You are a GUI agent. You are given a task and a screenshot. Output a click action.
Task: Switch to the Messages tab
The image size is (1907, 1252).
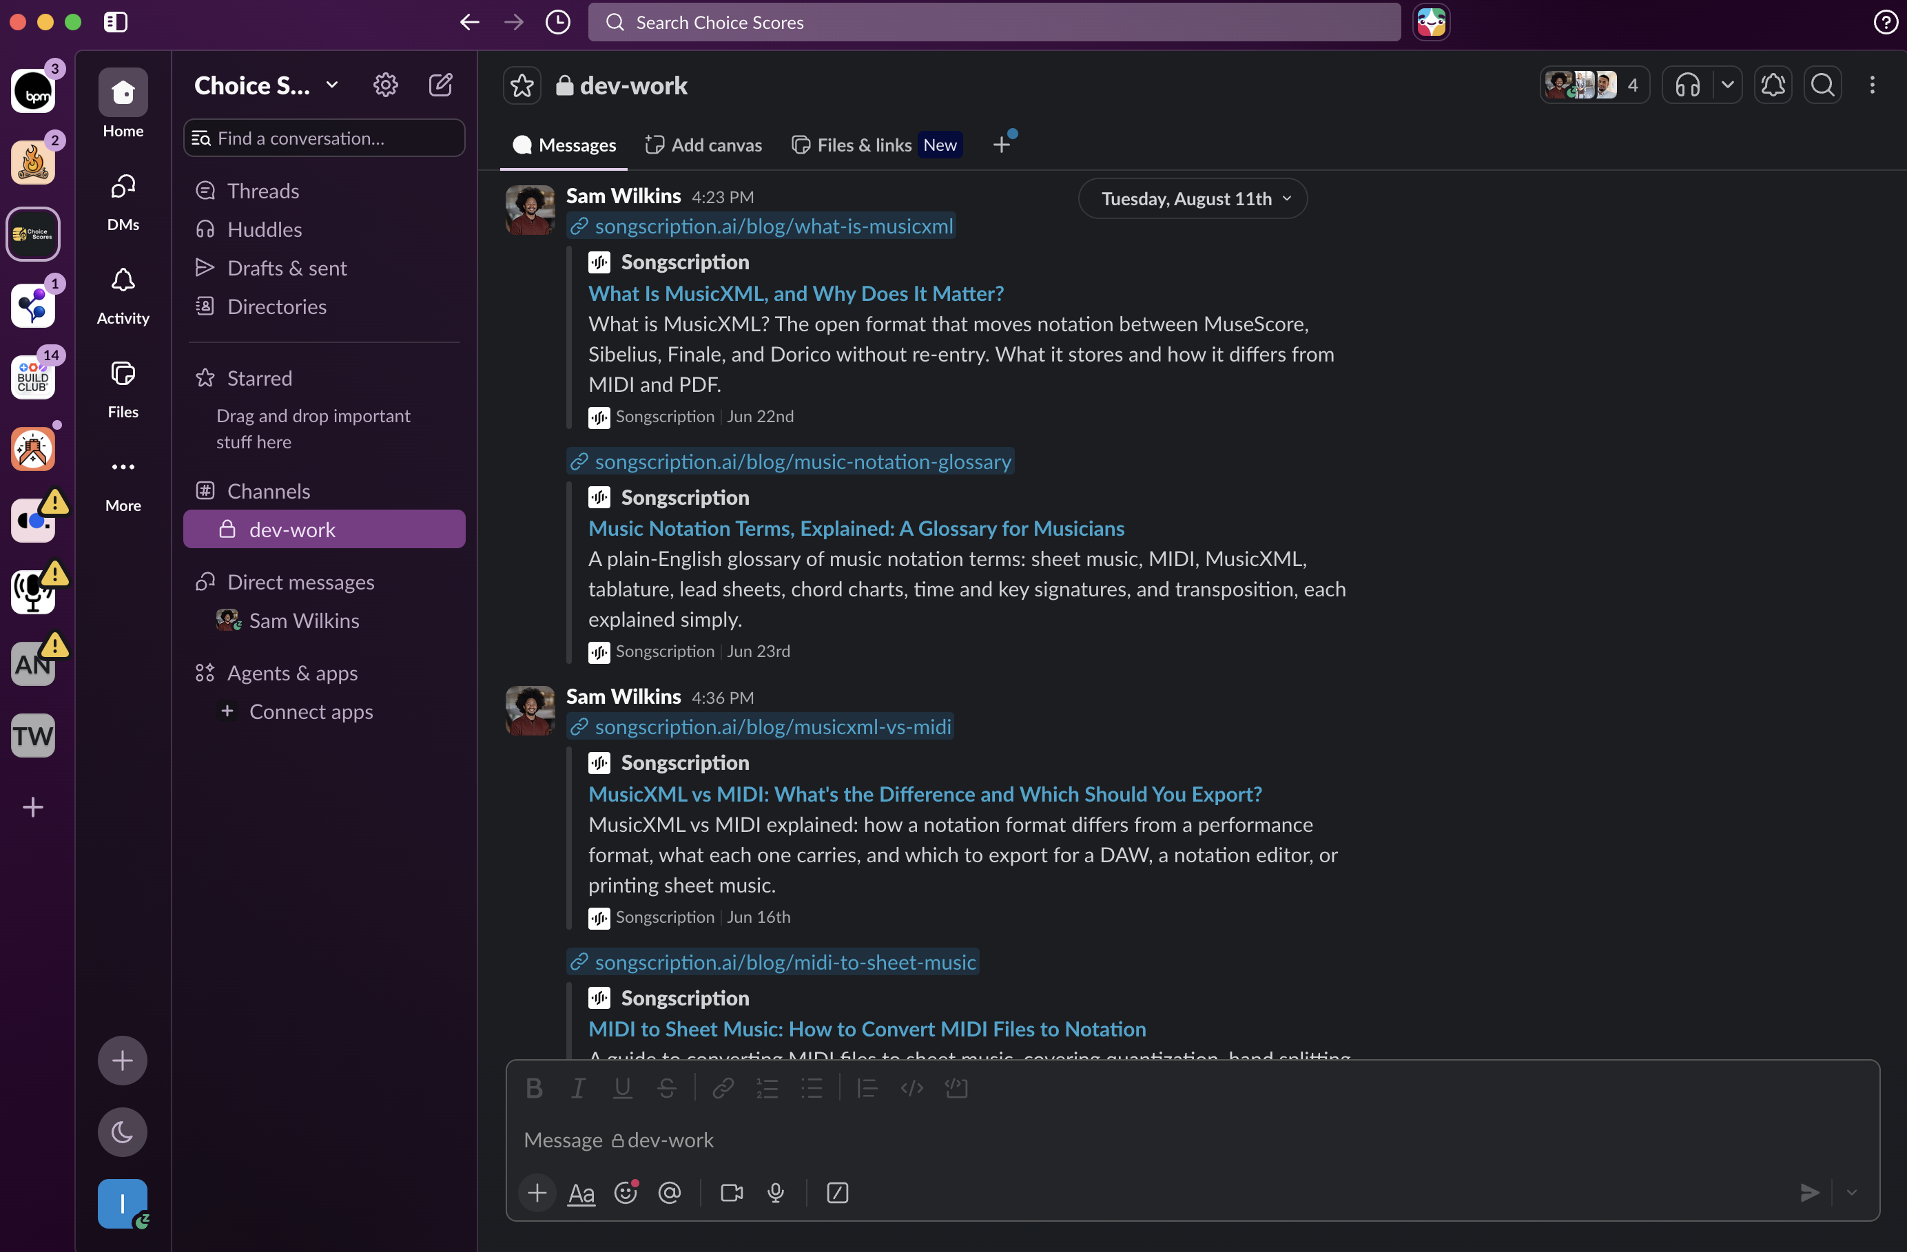click(x=564, y=145)
